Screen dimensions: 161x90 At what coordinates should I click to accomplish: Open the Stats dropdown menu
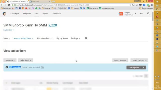(7, 38)
